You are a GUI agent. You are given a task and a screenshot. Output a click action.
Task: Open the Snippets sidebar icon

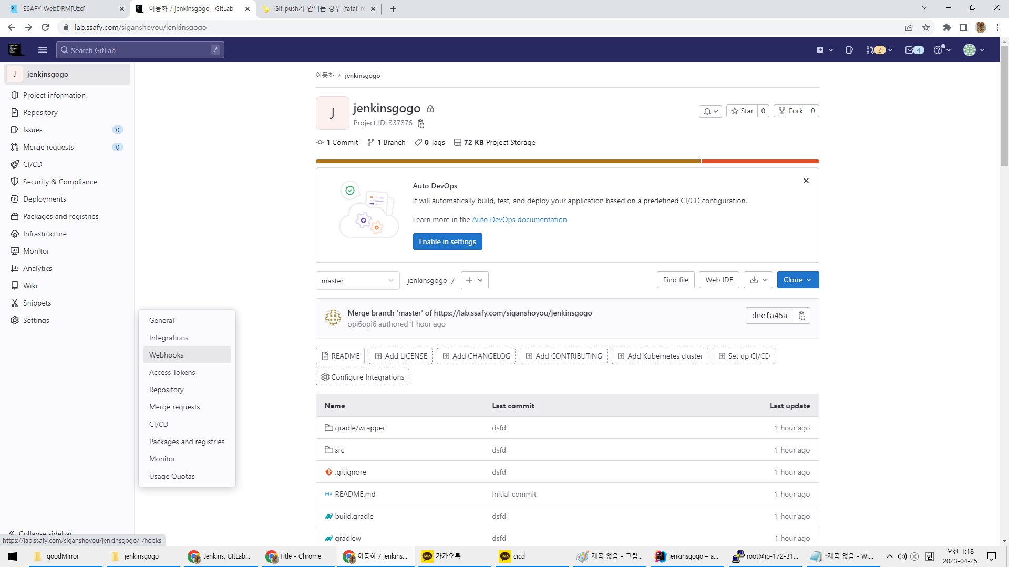15,303
